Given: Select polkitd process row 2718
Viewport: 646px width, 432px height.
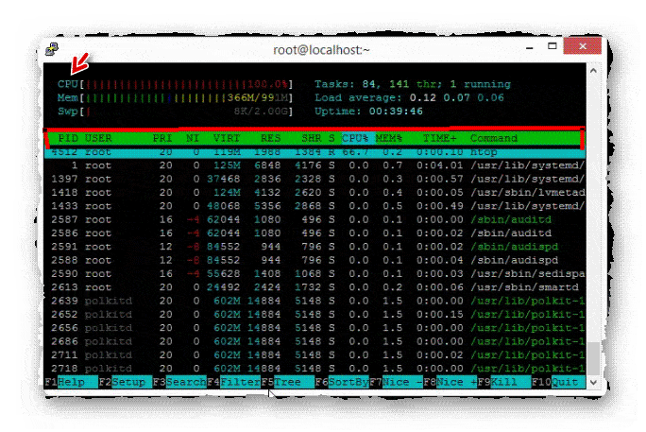Looking at the screenshot, I should pos(314,369).
